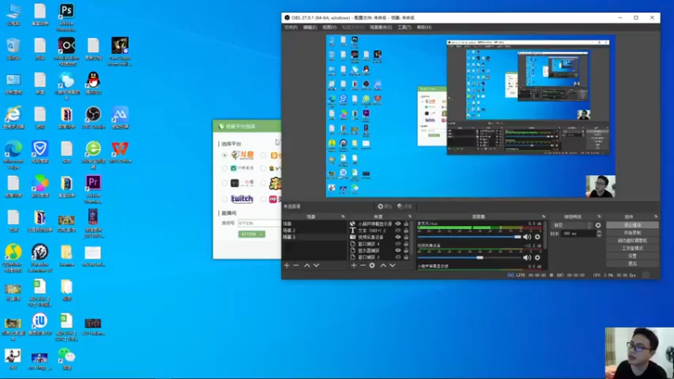The image size is (674, 379).
Task: Mute 视频采集设备 speaker icon in mixer
Action: pyautogui.click(x=527, y=258)
